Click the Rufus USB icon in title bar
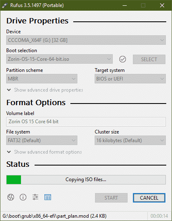172x221 pixels. (5, 5)
